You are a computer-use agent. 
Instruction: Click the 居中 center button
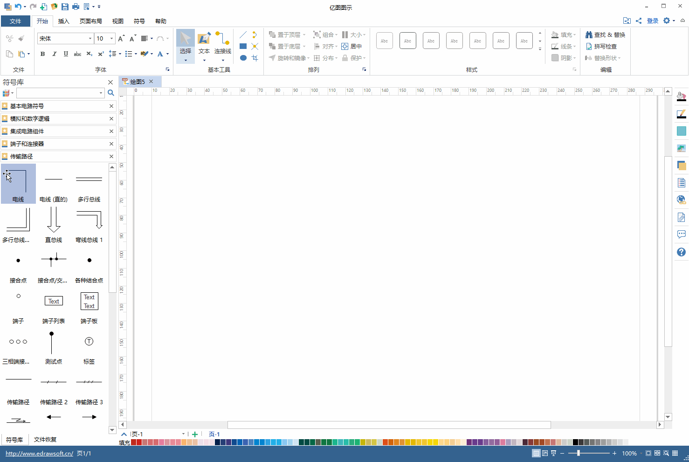point(351,46)
